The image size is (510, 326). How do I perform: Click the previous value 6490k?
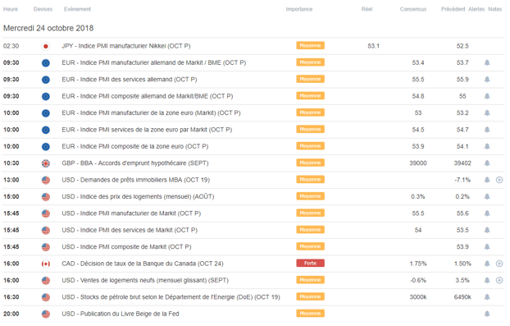coord(462,297)
